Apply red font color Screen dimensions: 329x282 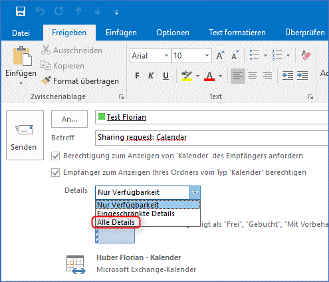(209, 76)
